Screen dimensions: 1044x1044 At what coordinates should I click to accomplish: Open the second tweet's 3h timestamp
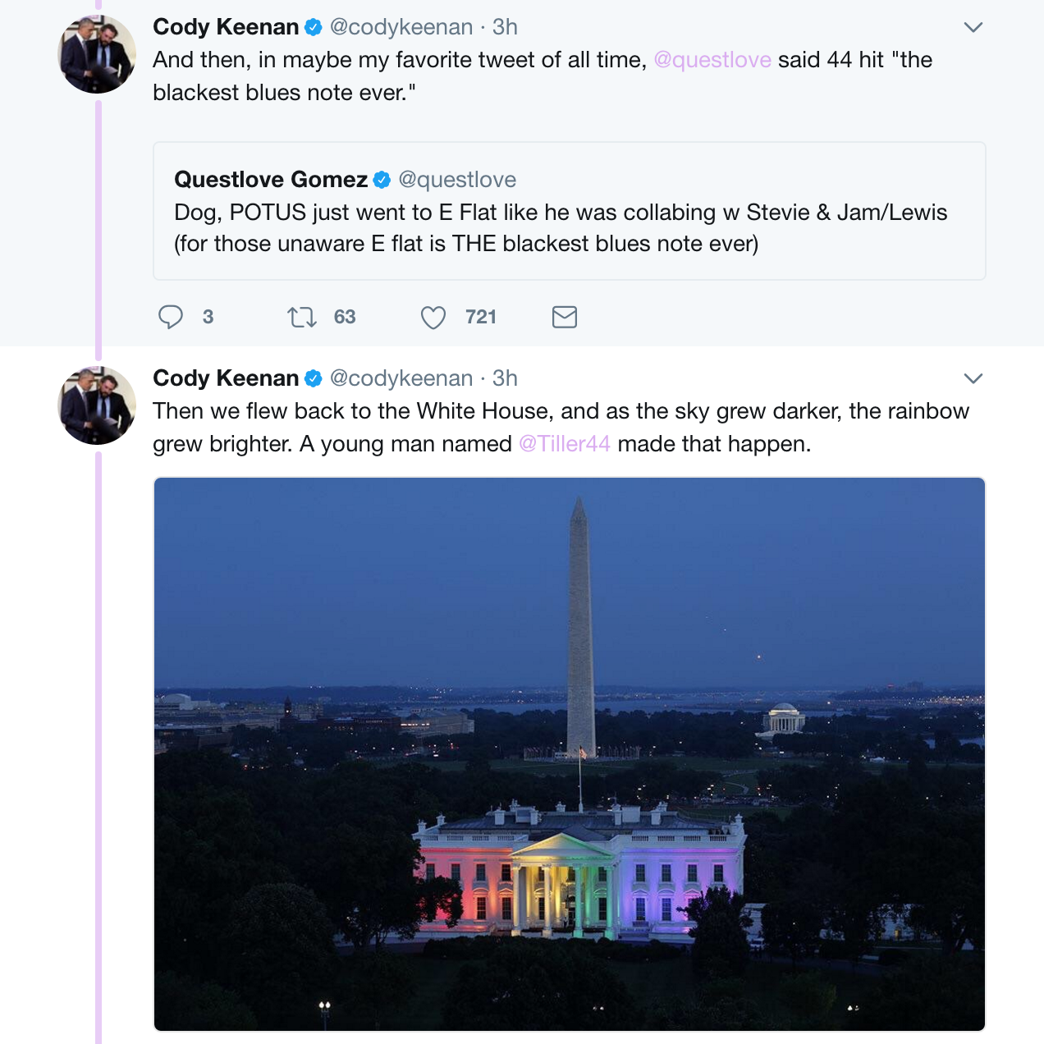(505, 378)
